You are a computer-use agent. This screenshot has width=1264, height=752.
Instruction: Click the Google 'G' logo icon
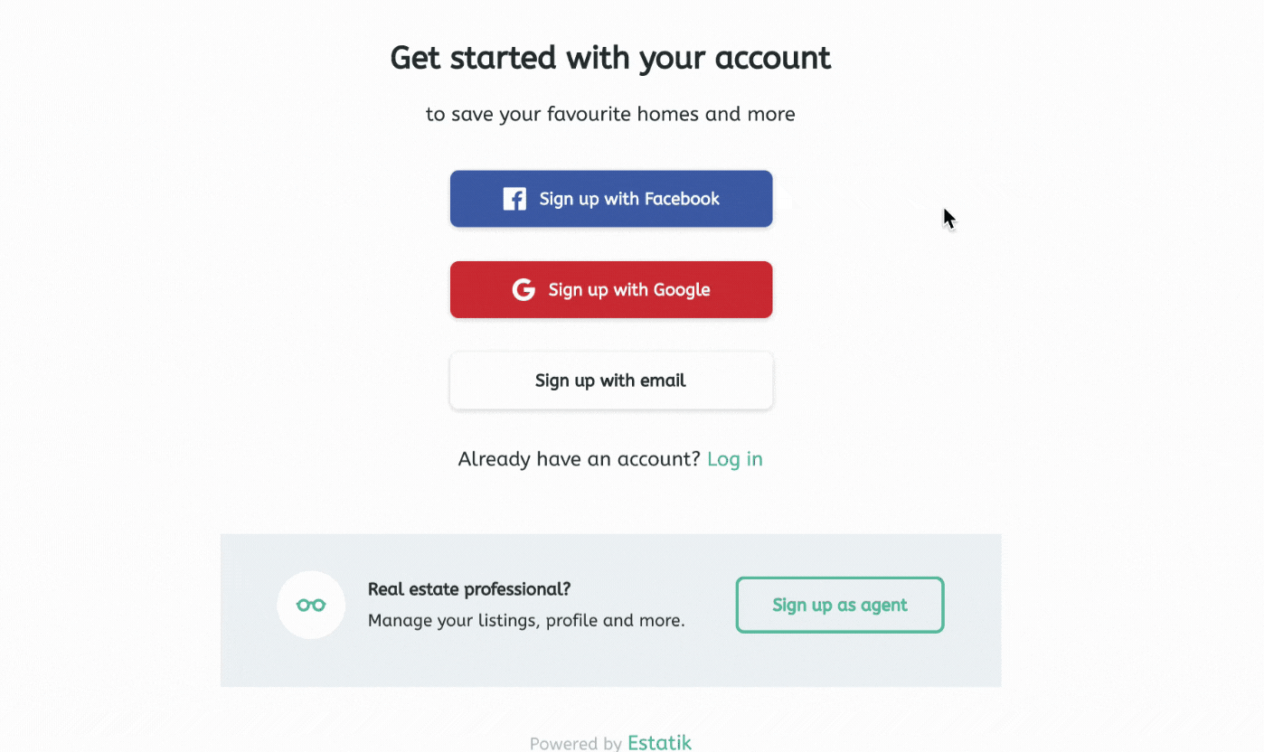coord(524,290)
